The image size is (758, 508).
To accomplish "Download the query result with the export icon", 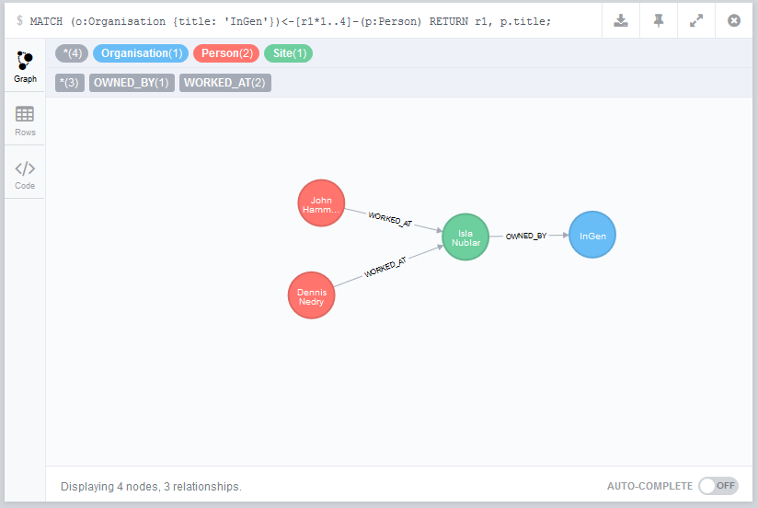I will [x=621, y=20].
